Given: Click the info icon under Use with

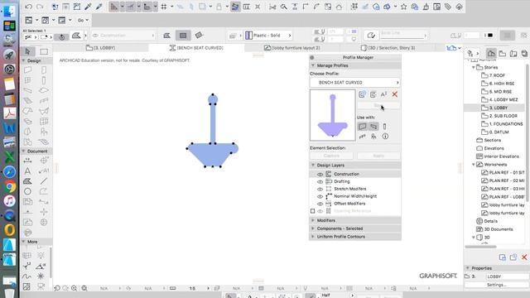Looking at the screenshot, I should click(x=385, y=136).
